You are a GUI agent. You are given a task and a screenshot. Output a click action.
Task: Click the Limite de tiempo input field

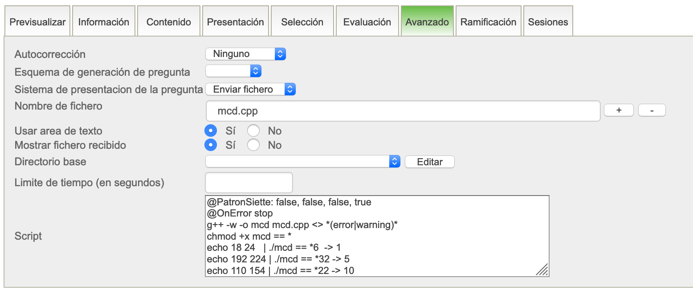click(249, 183)
